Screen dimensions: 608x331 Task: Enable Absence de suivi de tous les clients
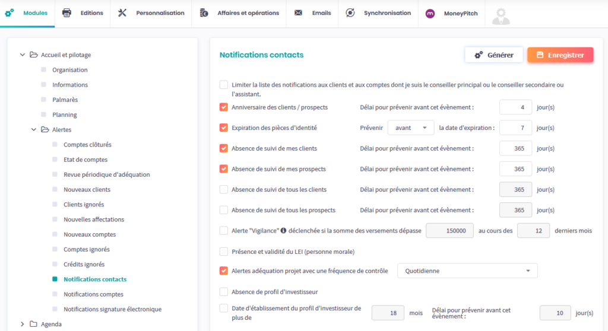tap(223, 190)
